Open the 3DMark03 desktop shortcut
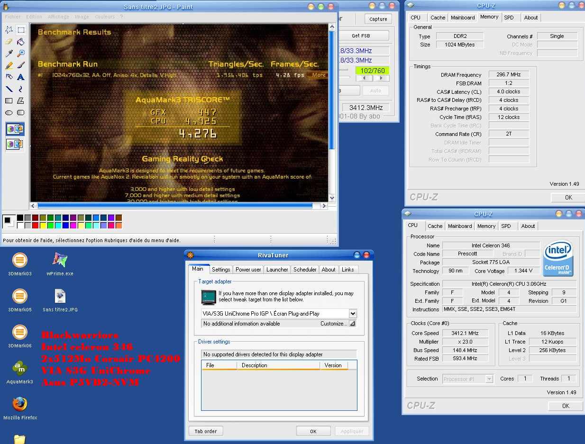The height and width of the screenshot is (444, 585). 19,264
